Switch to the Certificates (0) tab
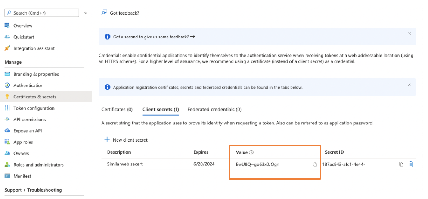Screen dimensions: 428x199 [117, 110]
